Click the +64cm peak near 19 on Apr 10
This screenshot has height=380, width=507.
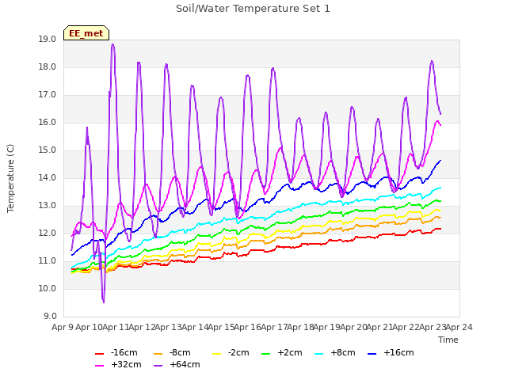(112, 44)
